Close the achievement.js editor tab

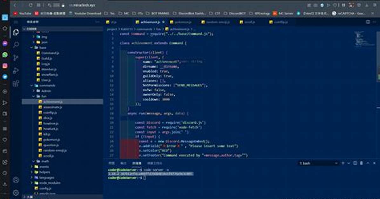click(x=163, y=22)
